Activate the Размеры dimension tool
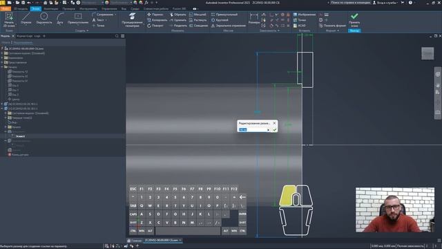 254,19
